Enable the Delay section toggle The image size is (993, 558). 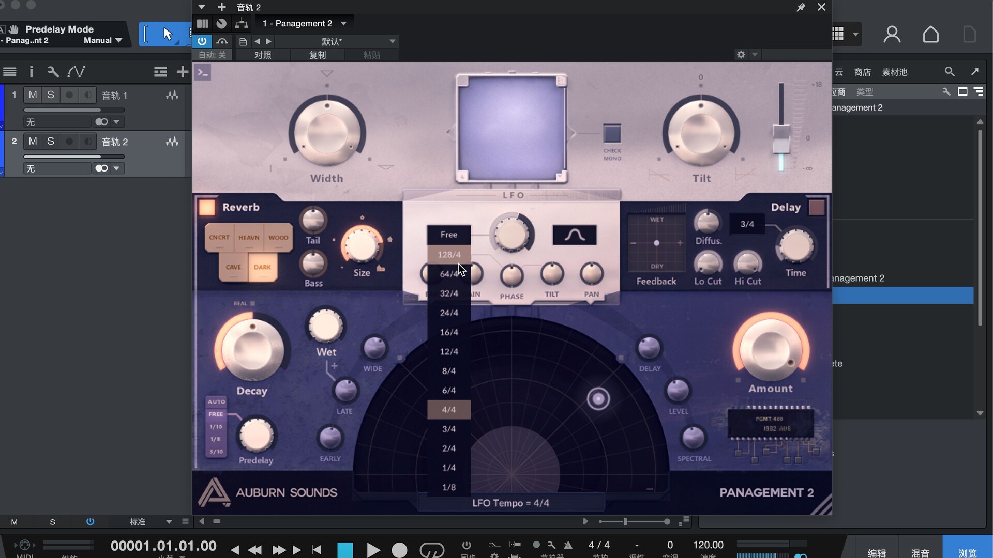[x=817, y=208]
